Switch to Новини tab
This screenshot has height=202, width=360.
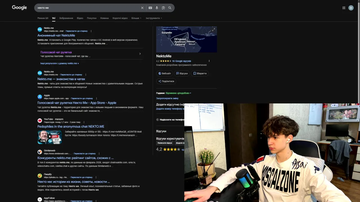[x=104, y=18]
